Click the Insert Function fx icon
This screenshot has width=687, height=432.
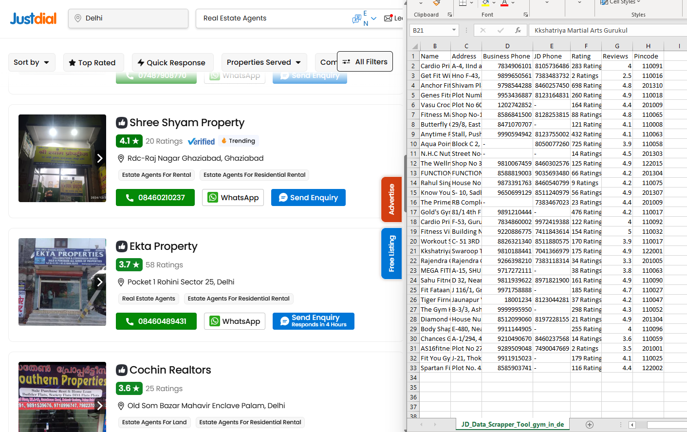(518, 30)
